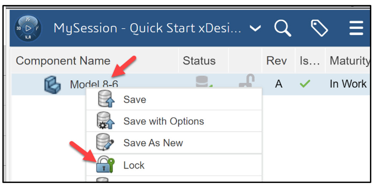Viewport: 373px width, 185px height.
Task: Click the Save with Options gear icon
Action: 106,121
